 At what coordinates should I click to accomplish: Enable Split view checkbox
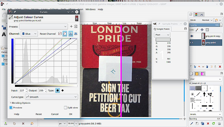[x=66, y=108]
